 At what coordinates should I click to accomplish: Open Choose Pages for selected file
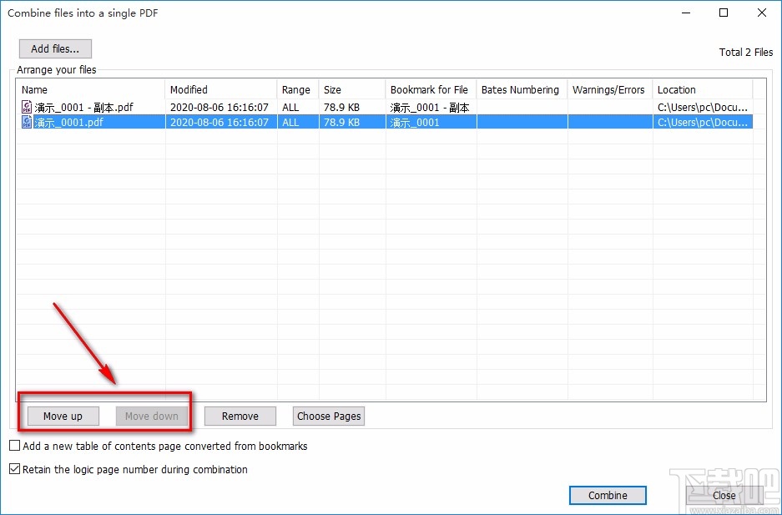click(x=329, y=416)
